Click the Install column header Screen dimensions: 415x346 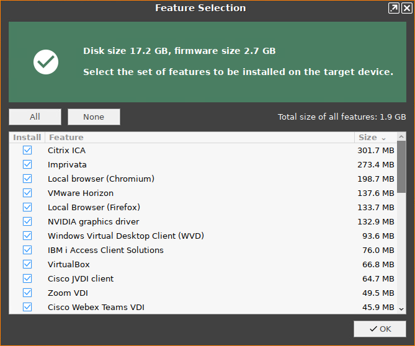[x=27, y=137]
